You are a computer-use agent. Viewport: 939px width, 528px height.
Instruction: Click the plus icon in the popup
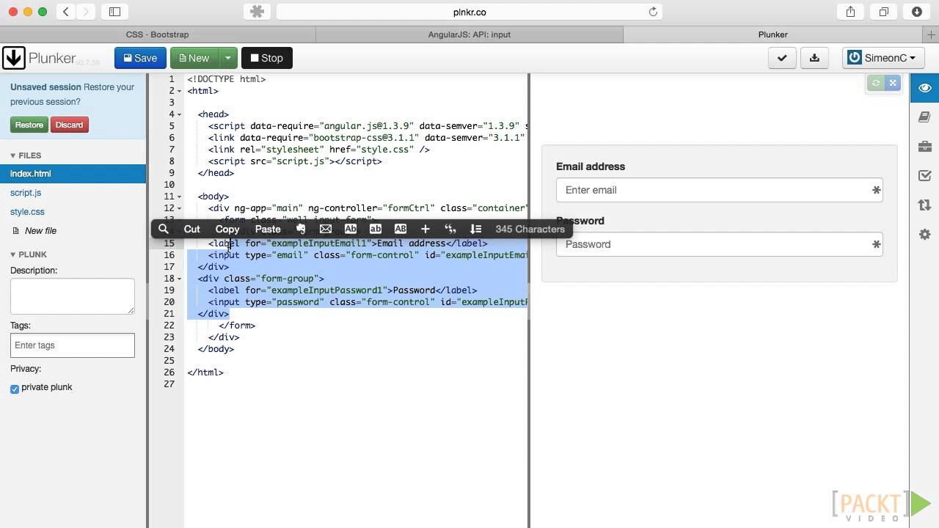425,229
